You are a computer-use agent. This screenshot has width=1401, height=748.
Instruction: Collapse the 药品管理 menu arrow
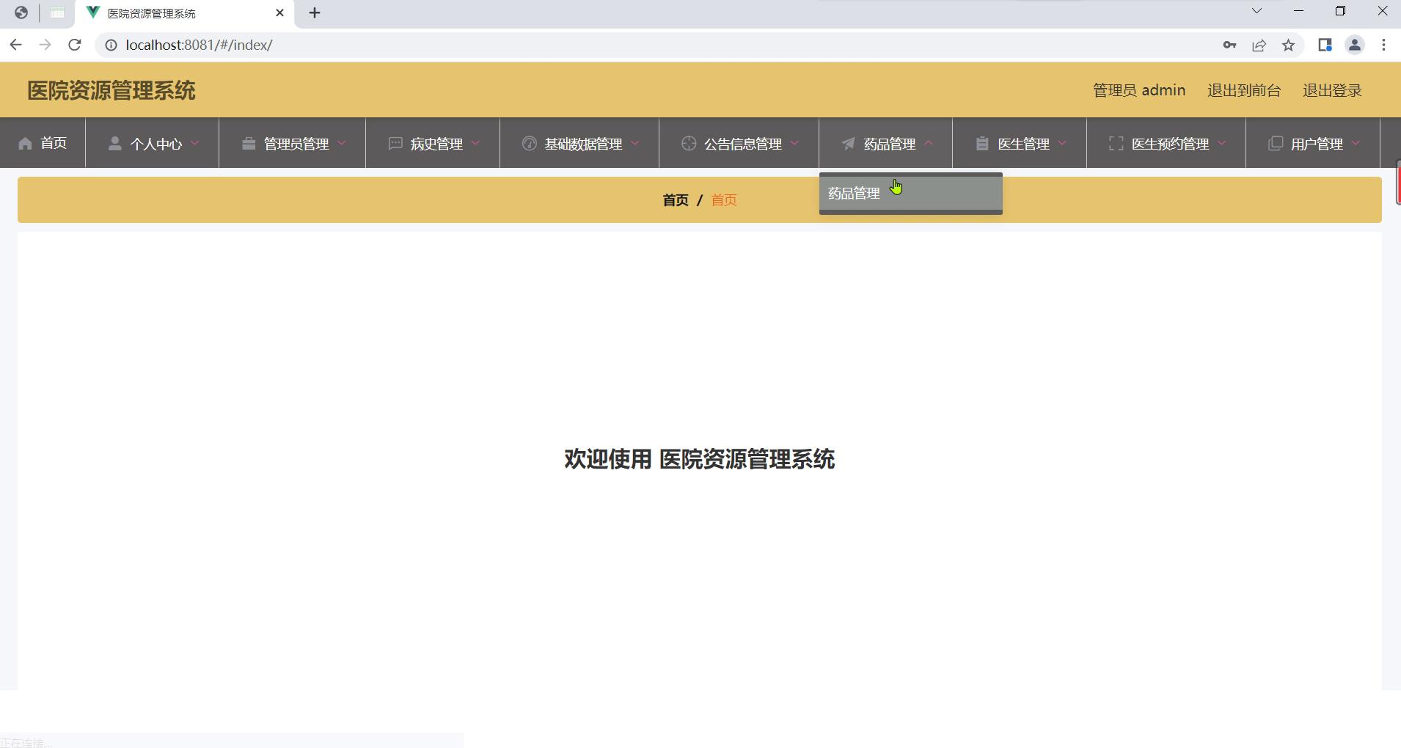pos(929,143)
